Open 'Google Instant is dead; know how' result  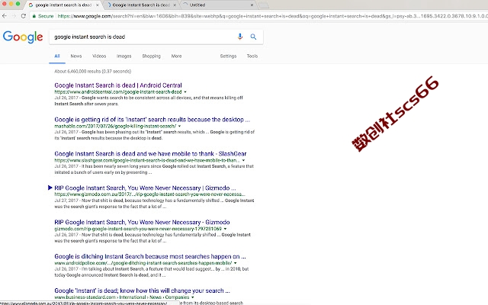coord(143,291)
